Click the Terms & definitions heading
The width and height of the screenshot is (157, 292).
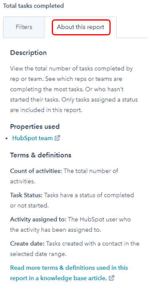pyautogui.click(x=41, y=155)
